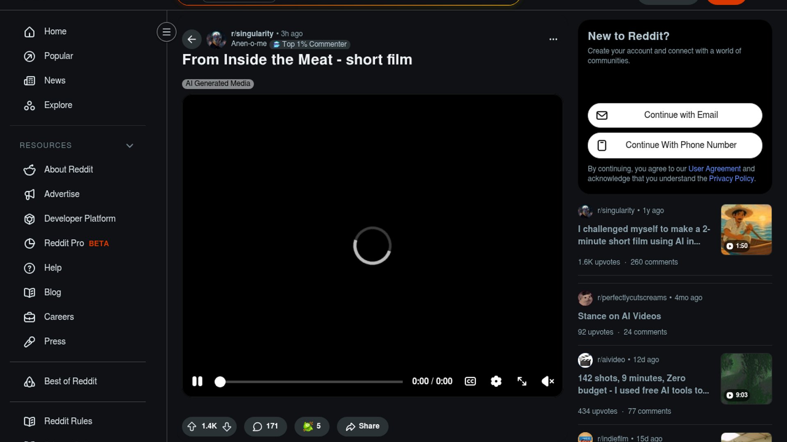This screenshot has height=442, width=787.
Task: Open the awards button showing 5
Action: (312, 426)
